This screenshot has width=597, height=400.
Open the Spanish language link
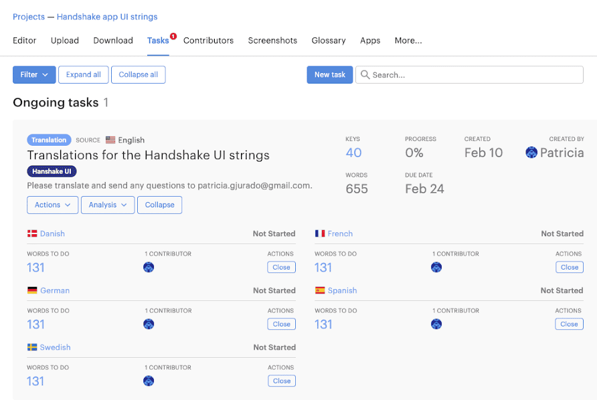click(x=342, y=290)
